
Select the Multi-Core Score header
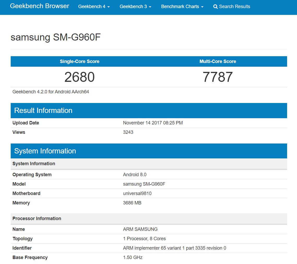click(x=218, y=61)
